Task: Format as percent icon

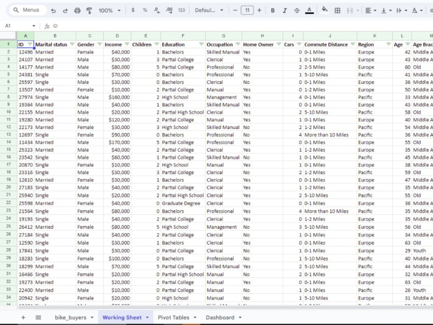Action: click(x=145, y=10)
